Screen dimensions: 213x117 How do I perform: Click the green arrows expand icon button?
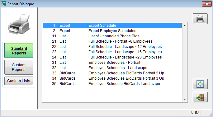(200, 84)
